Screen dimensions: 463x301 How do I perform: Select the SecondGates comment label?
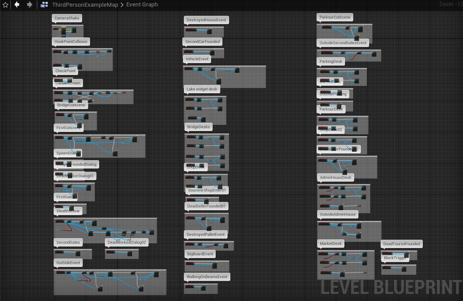tap(68, 242)
